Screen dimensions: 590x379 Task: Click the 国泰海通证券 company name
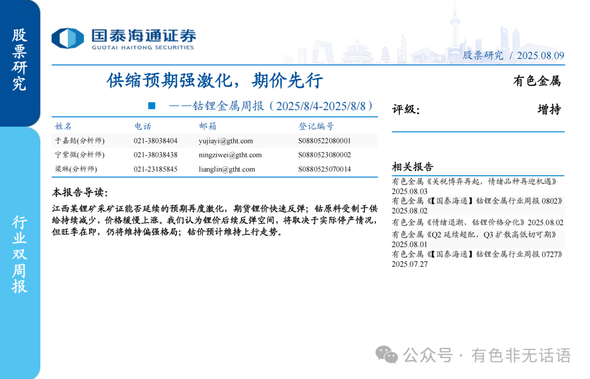[x=144, y=35]
